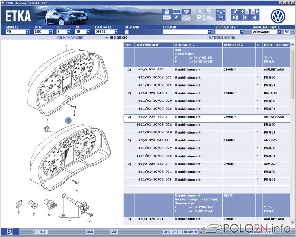Click the EINSCHRÄNKUNG link
Viewport: 296px width, 237px height.
(x=70, y=37)
